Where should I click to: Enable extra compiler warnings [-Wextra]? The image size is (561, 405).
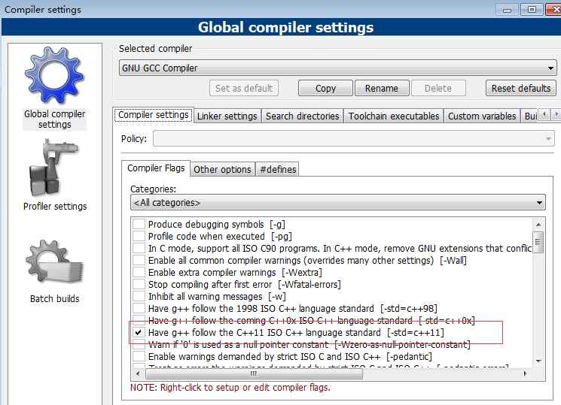pos(139,272)
